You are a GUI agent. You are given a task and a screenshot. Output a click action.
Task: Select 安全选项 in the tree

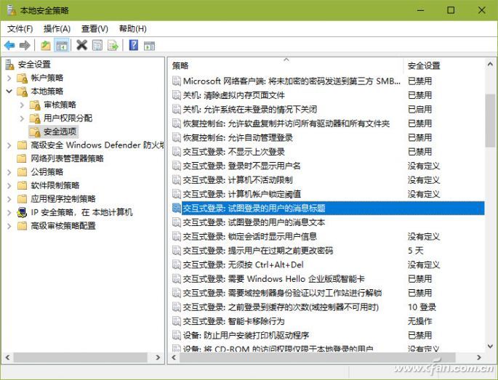(x=60, y=132)
